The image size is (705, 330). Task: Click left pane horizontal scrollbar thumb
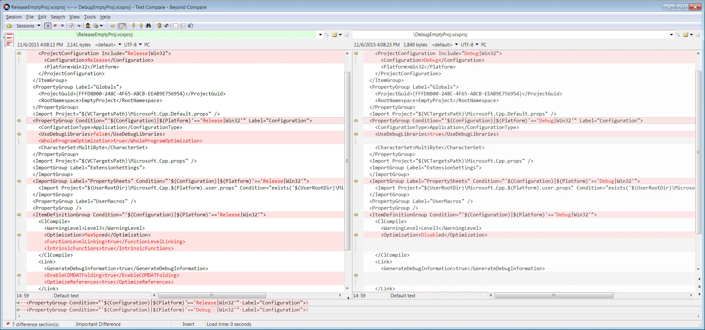pyautogui.click(x=212, y=295)
